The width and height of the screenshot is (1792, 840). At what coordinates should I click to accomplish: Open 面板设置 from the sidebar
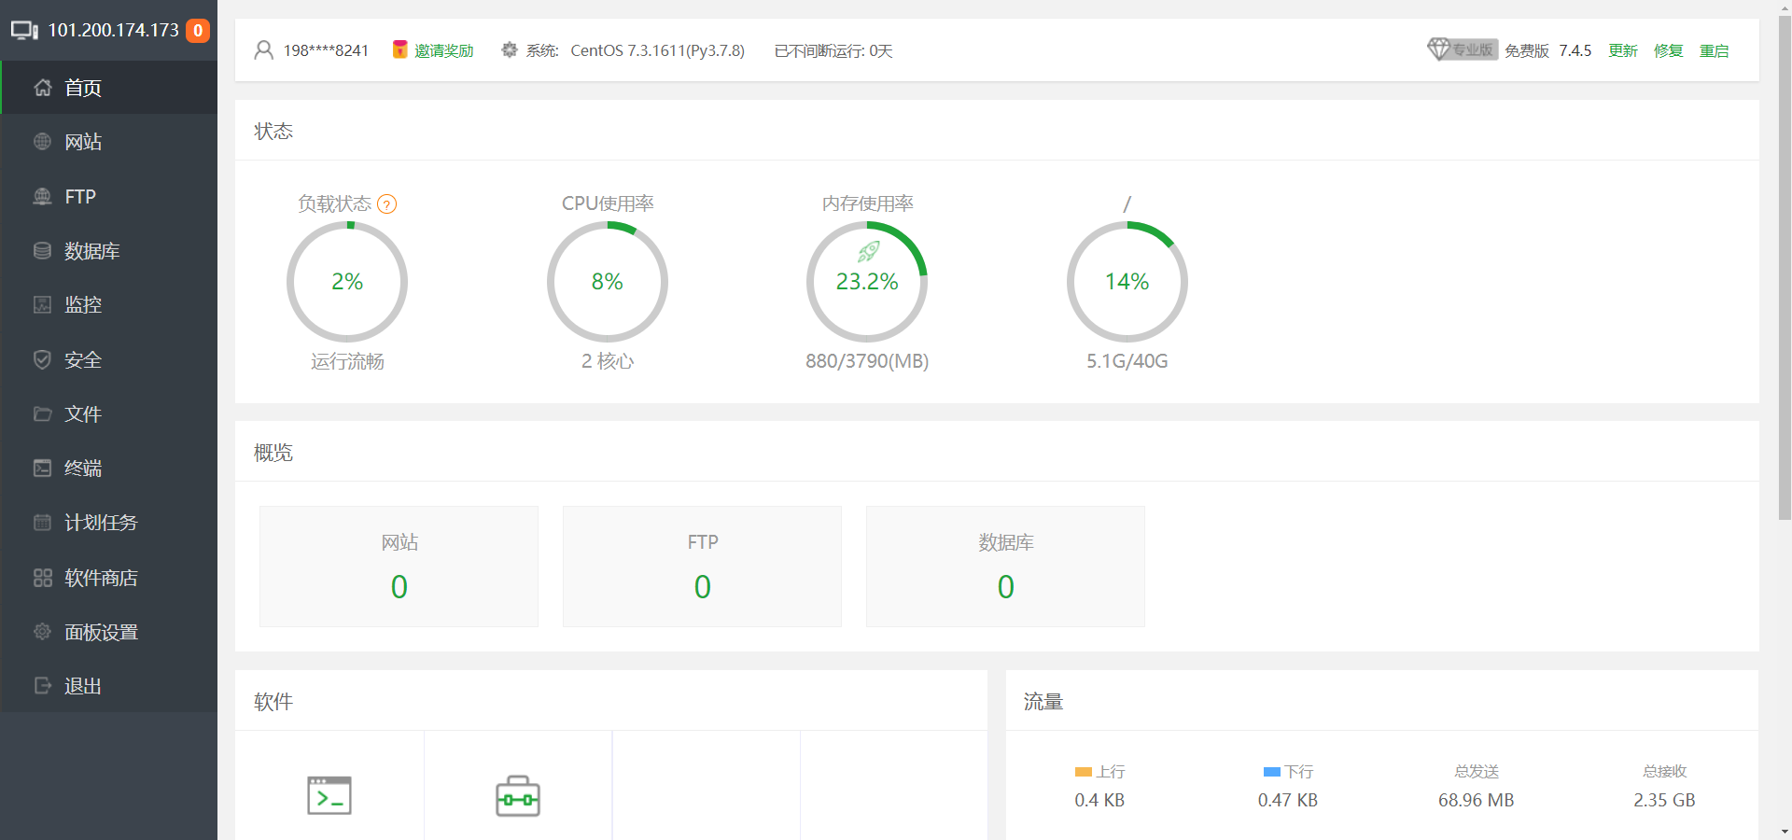click(101, 632)
